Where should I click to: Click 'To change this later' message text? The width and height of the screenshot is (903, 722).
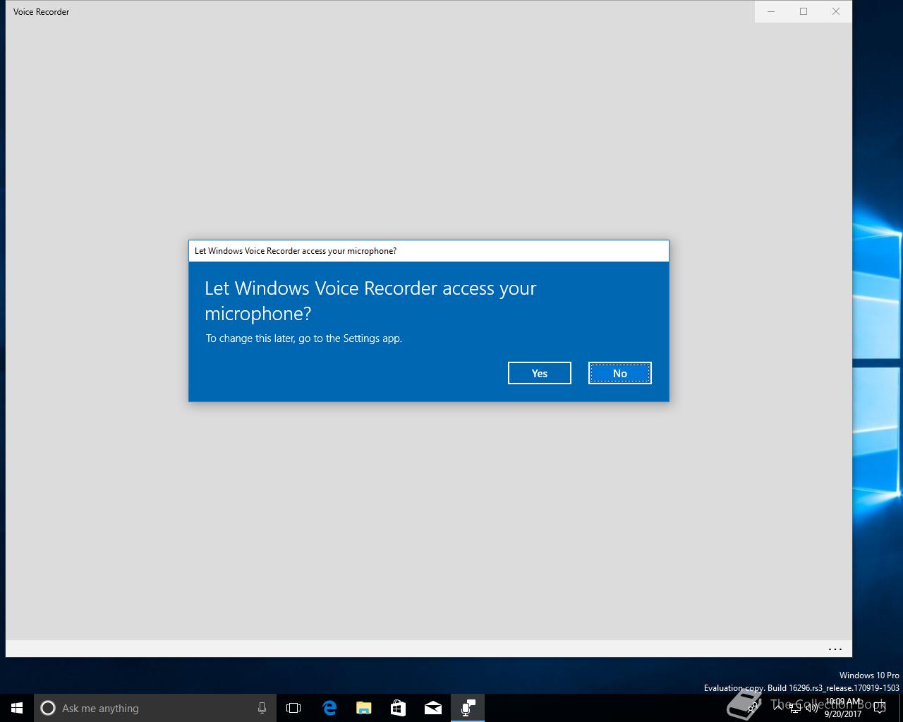(x=304, y=338)
